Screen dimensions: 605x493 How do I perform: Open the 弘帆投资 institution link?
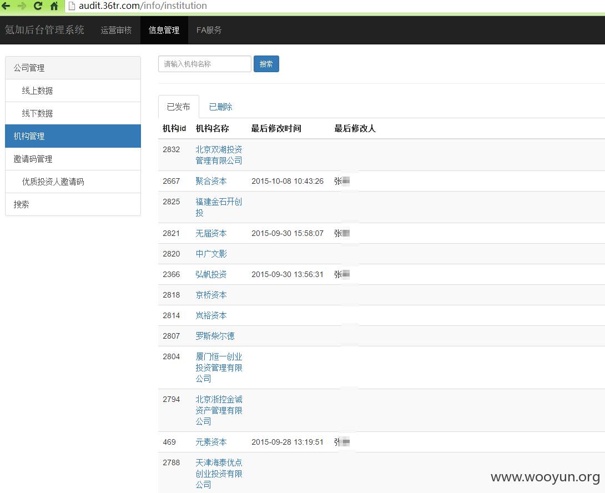[x=211, y=274]
